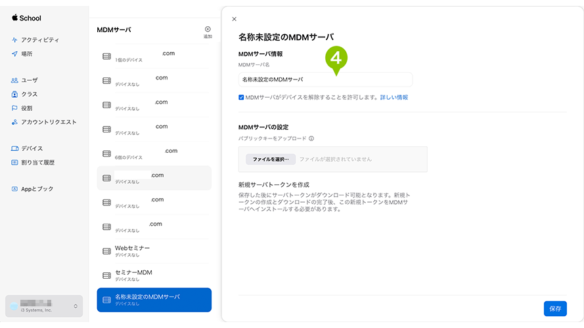Click server icon of Webセミナー row

point(106,251)
